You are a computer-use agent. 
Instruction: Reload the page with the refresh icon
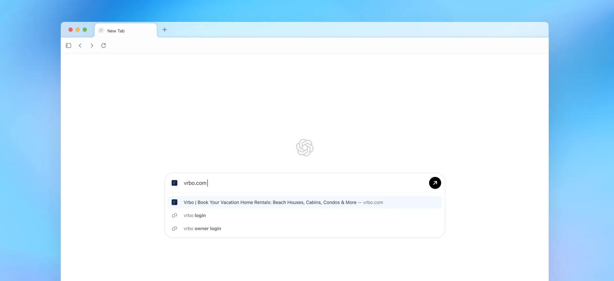click(x=104, y=46)
